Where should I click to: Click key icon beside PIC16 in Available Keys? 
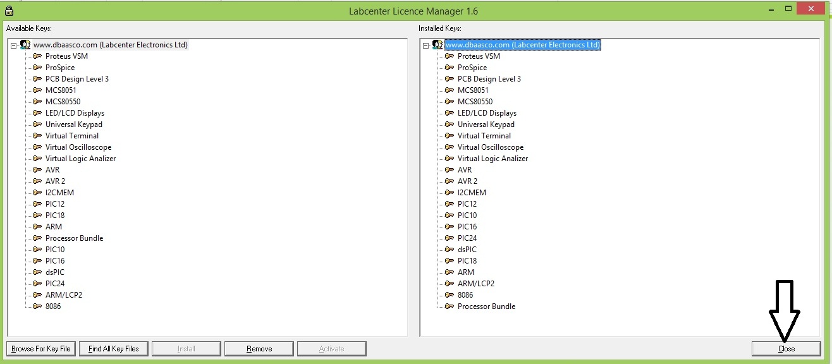[37, 261]
